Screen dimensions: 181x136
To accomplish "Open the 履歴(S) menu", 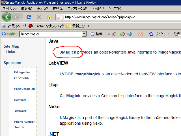I will pyautogui.click(x=58, y=8).
